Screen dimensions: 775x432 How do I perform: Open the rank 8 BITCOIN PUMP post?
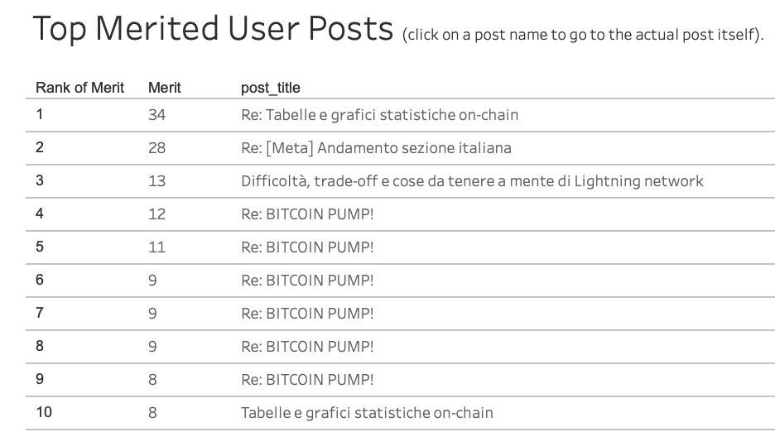click(307, 347)
